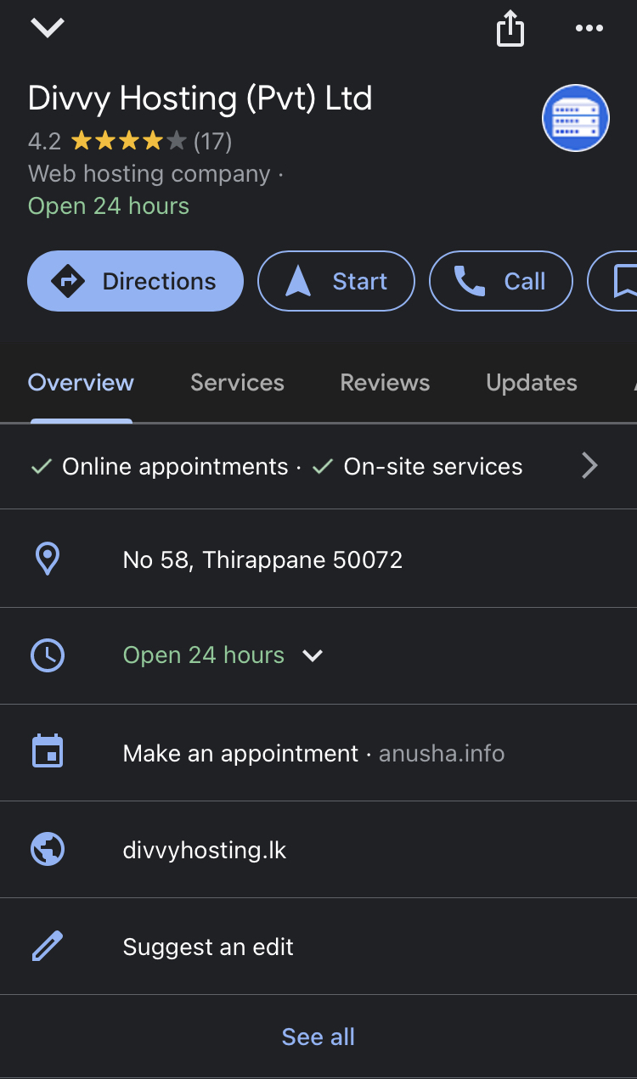Tap the pencil edit icon
This screenshot has height=1079, width=637.
point(48,946)
